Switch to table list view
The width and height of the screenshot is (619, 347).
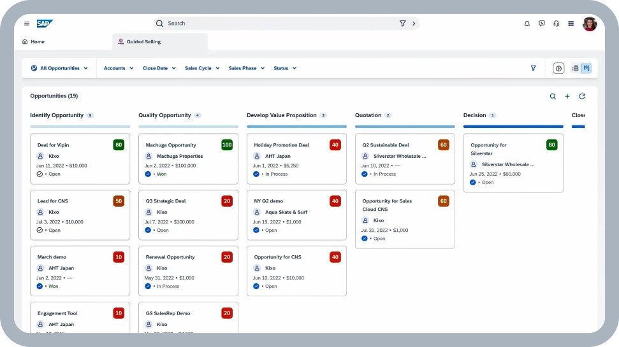tap(576, 68)
